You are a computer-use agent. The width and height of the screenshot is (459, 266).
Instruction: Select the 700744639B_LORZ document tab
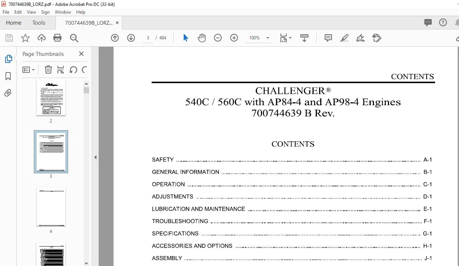point(89,22)
